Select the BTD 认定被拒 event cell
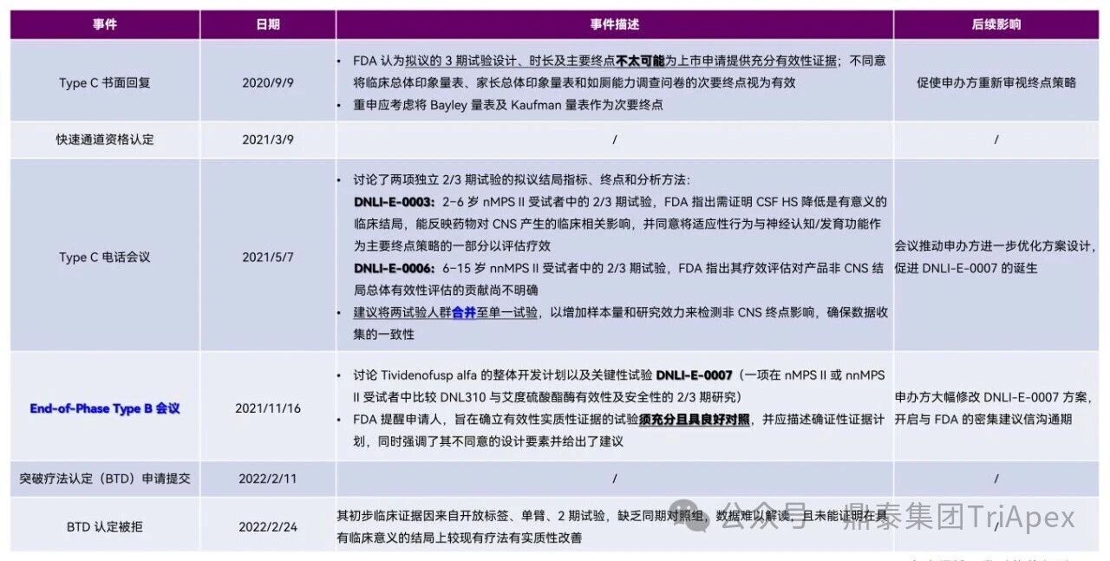Screen dimensions: 1110x561 click(105, 526)
